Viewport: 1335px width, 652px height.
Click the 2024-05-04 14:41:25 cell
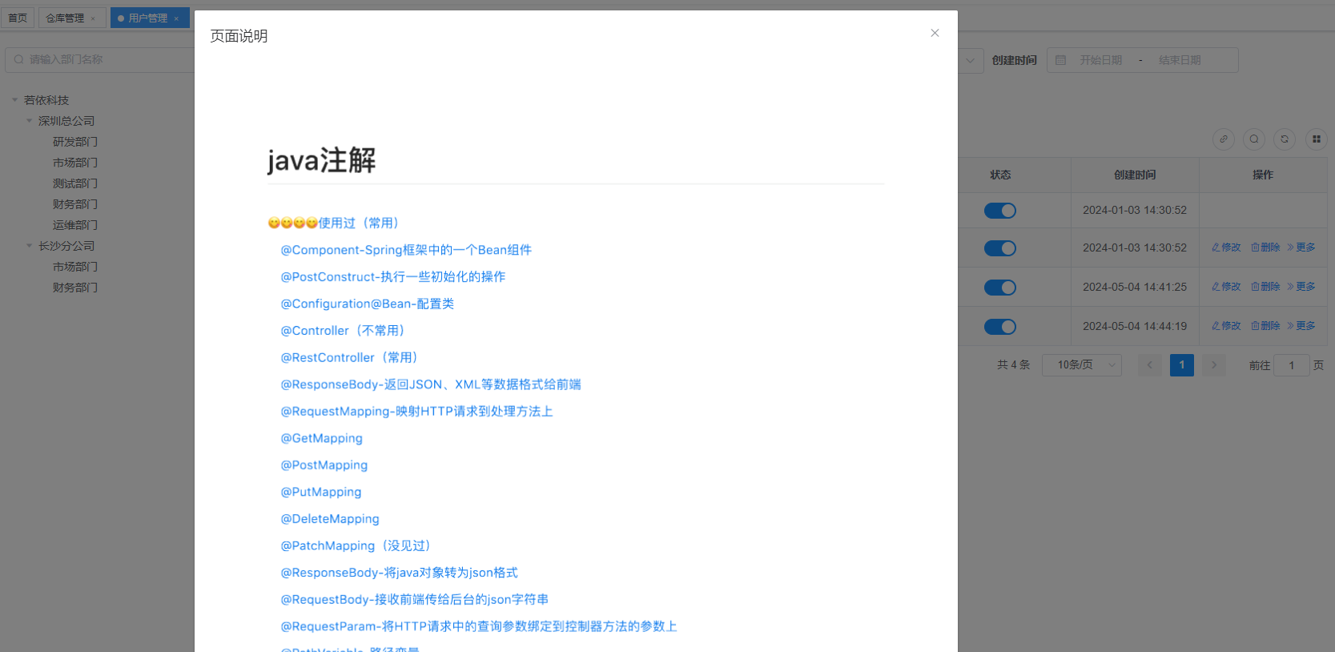coord(1135,287)
